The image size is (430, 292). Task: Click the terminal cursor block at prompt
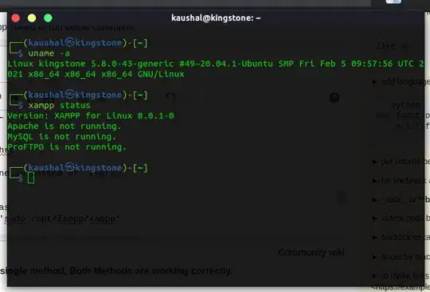click(x=31, y=178)
